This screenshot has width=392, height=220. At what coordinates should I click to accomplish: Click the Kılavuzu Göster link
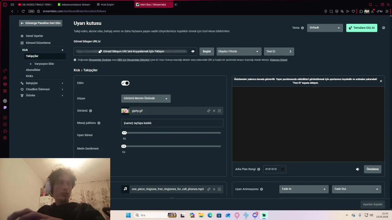pyautogui.click(x=279, y=60)
